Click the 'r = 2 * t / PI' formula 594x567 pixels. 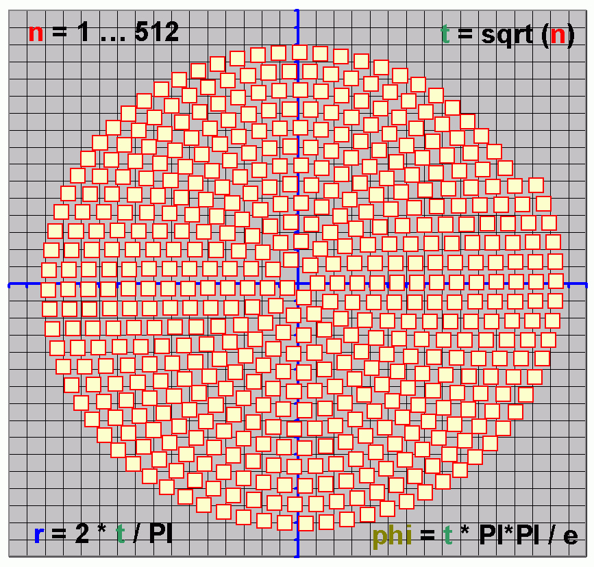(103, 533)
